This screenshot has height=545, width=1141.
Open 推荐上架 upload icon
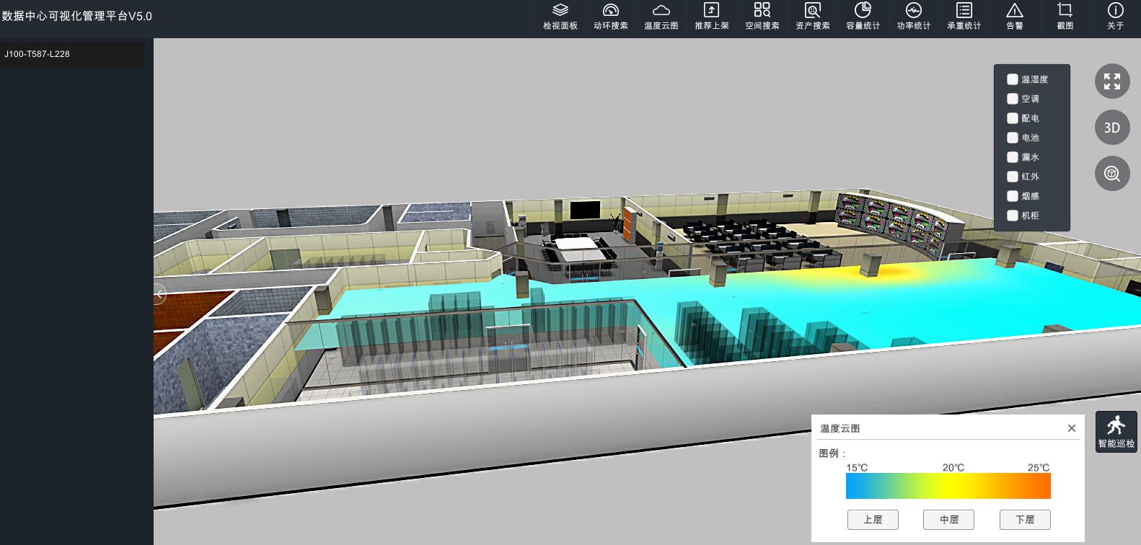click(712, 10)
